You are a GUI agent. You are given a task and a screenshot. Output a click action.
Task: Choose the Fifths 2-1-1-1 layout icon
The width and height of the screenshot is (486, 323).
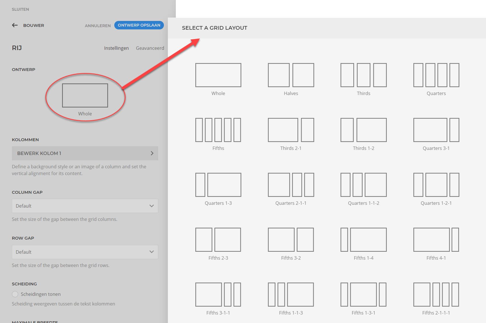click(x=436, y=294)
